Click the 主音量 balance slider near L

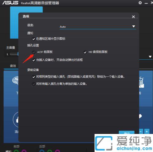tap(14, 54)
